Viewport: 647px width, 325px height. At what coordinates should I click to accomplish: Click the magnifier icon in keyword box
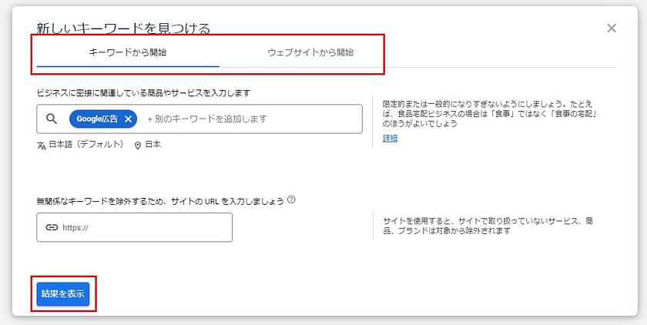[52, 119]
